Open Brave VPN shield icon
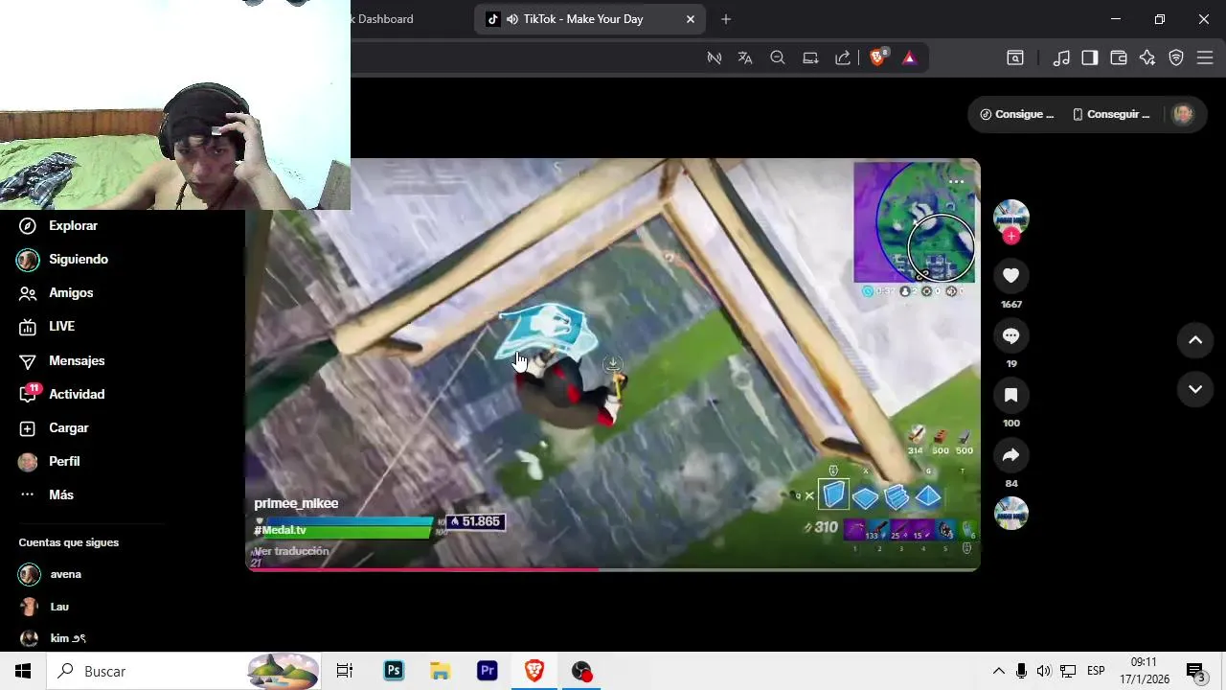 (x=1176, y=57)
